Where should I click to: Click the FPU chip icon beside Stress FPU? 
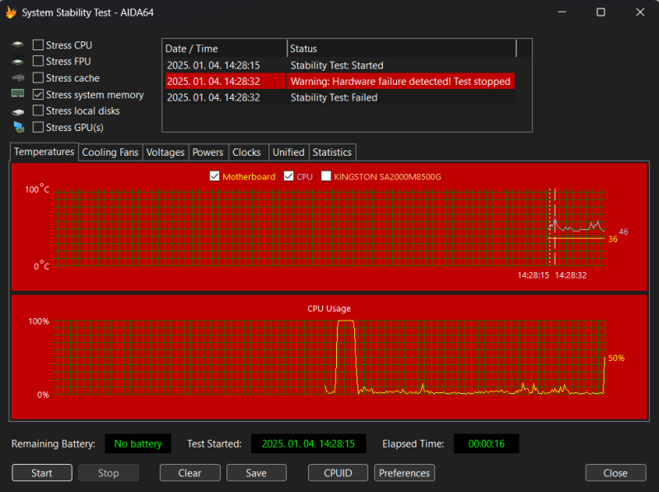point(17,60)
